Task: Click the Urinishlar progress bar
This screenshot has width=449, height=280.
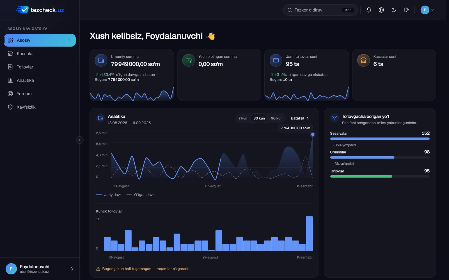Action: [380, 157]
